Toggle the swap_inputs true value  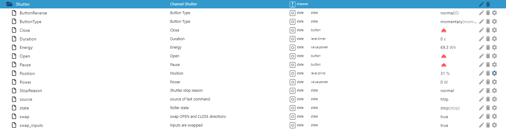[x=444, y=125]
